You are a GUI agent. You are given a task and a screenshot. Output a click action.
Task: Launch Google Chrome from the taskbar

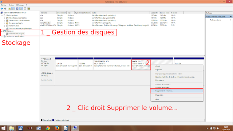[48, 128]
